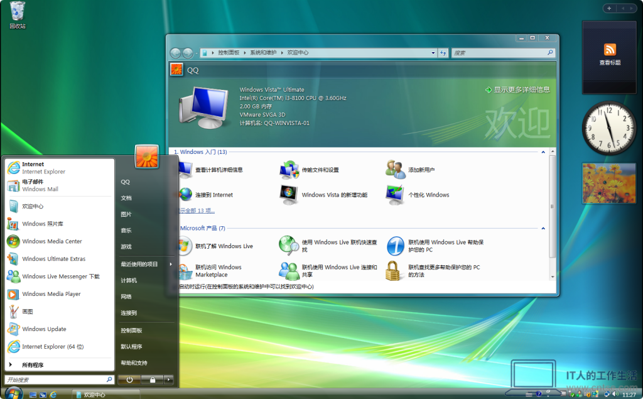Click 联机了解 Windows Live
The width and height of the screenshot is (643, 399).
point(217,246)
